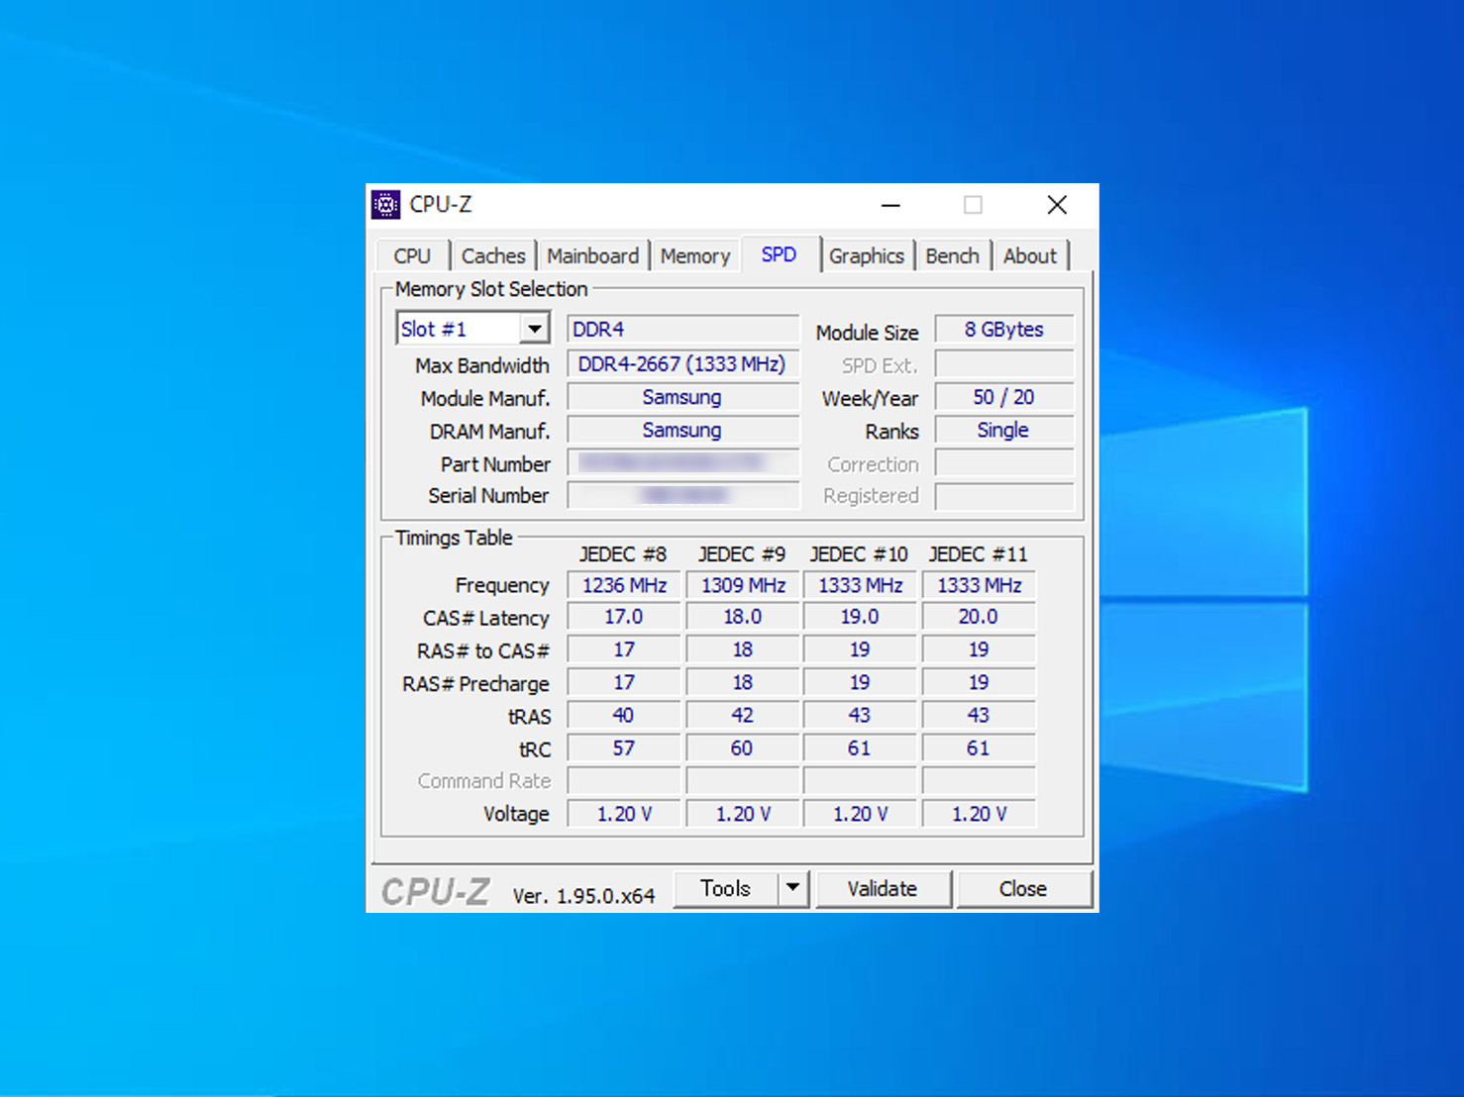
Task: Click the empty Correction field
Action: pos(1004,462)
